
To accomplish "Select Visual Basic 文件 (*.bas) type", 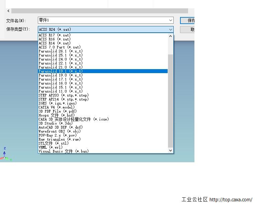I will tap(64, 151).
